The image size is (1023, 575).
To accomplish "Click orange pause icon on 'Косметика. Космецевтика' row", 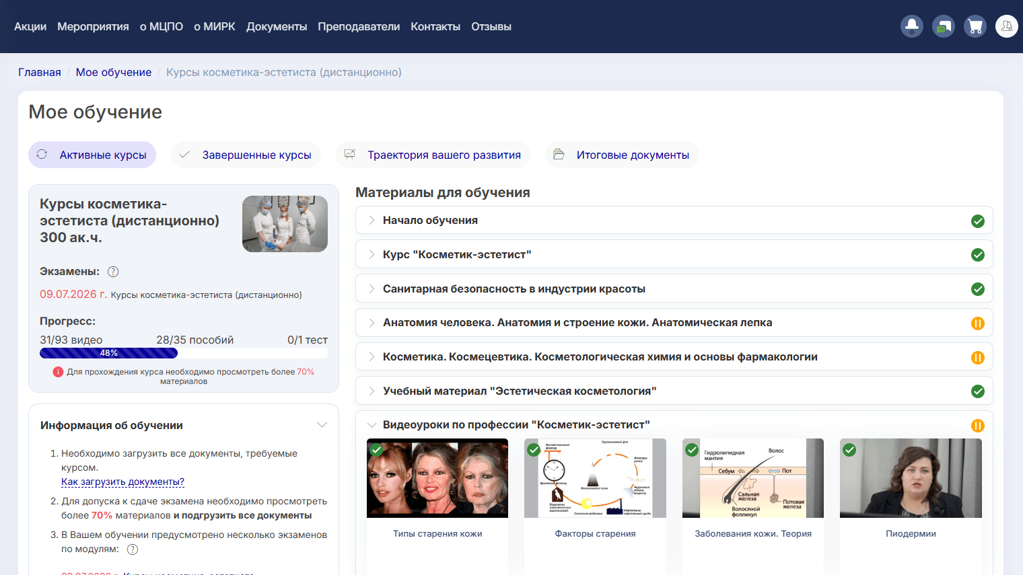I will [978, 358].
